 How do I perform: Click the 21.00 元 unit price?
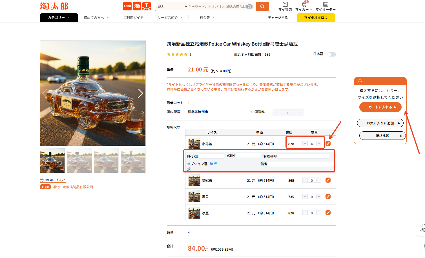click(x=198, y=69)
